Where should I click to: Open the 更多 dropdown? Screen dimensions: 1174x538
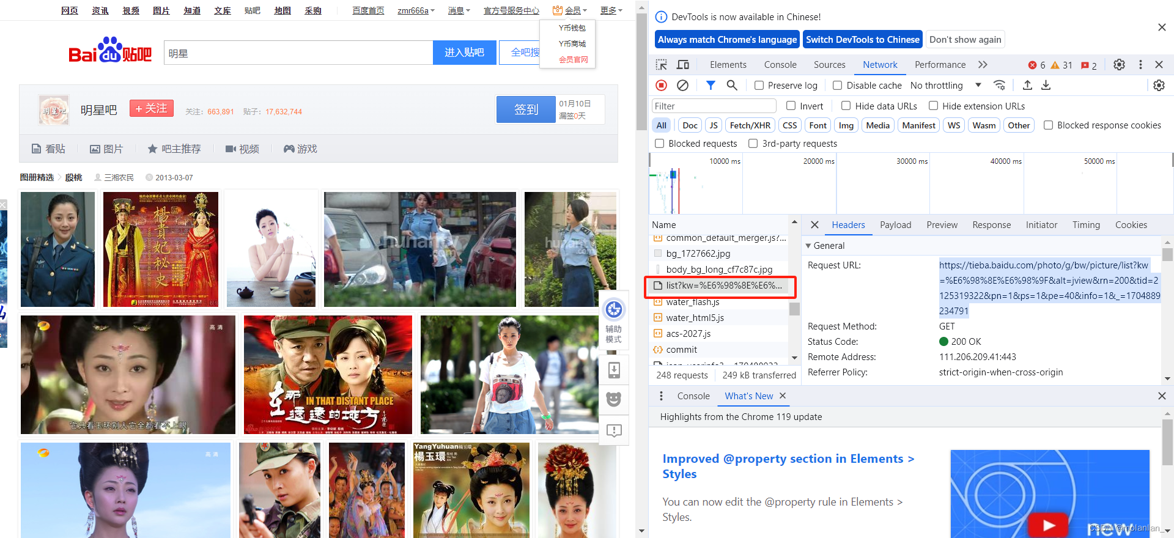click(x=611, y=10)
